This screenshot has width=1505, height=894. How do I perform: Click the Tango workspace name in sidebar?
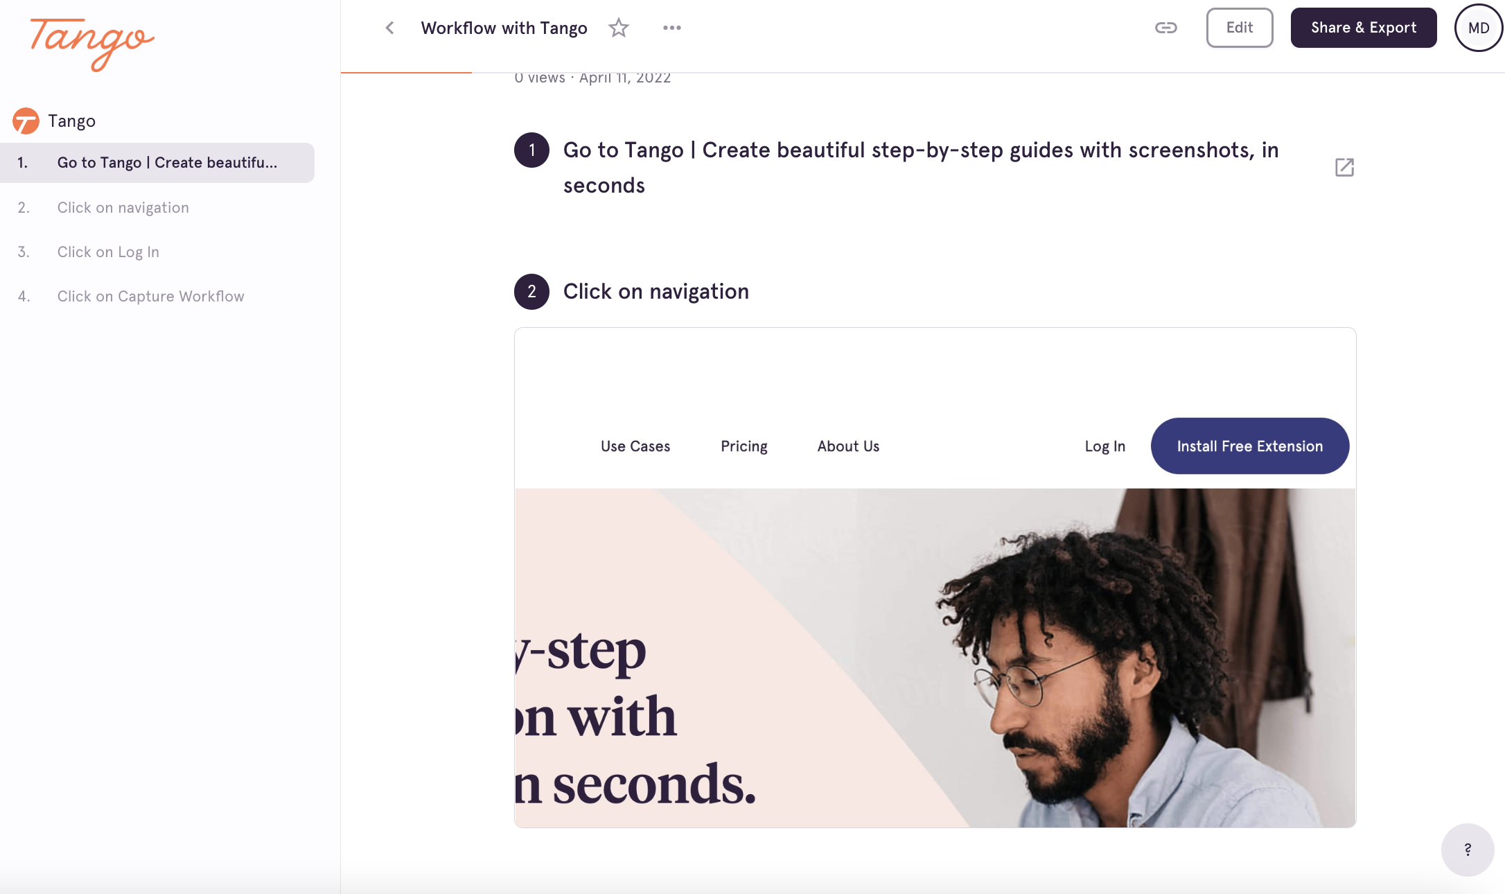72,121
